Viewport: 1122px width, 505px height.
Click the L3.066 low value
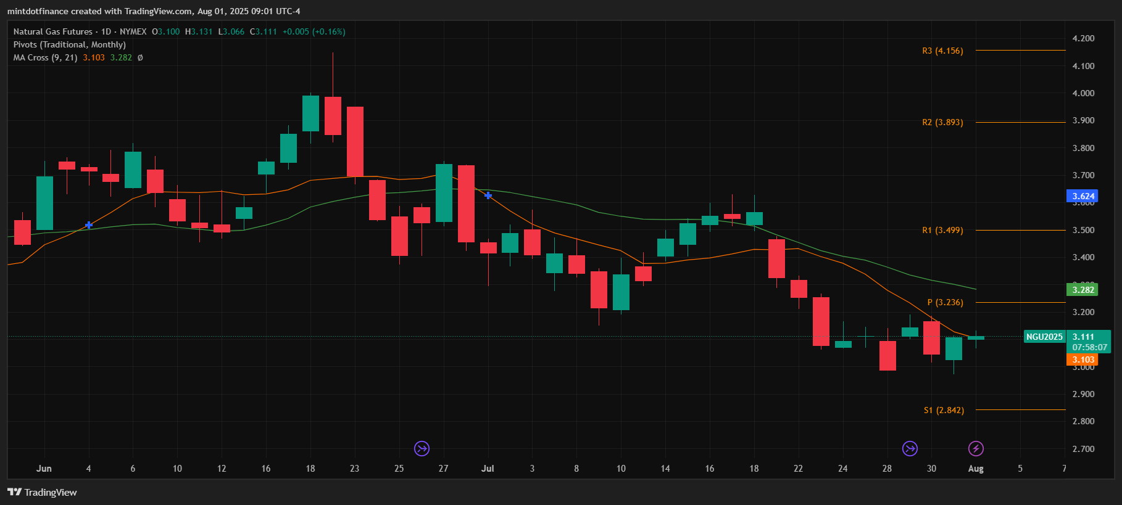231,31
